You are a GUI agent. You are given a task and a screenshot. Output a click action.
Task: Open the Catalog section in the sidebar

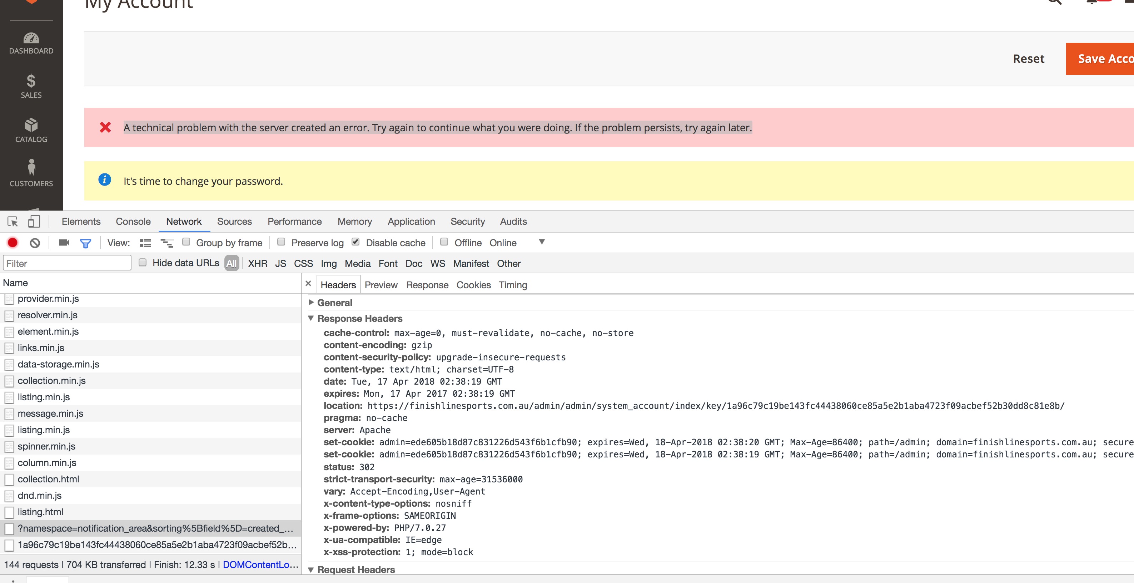pyautogui.click(x=31, y=130)
